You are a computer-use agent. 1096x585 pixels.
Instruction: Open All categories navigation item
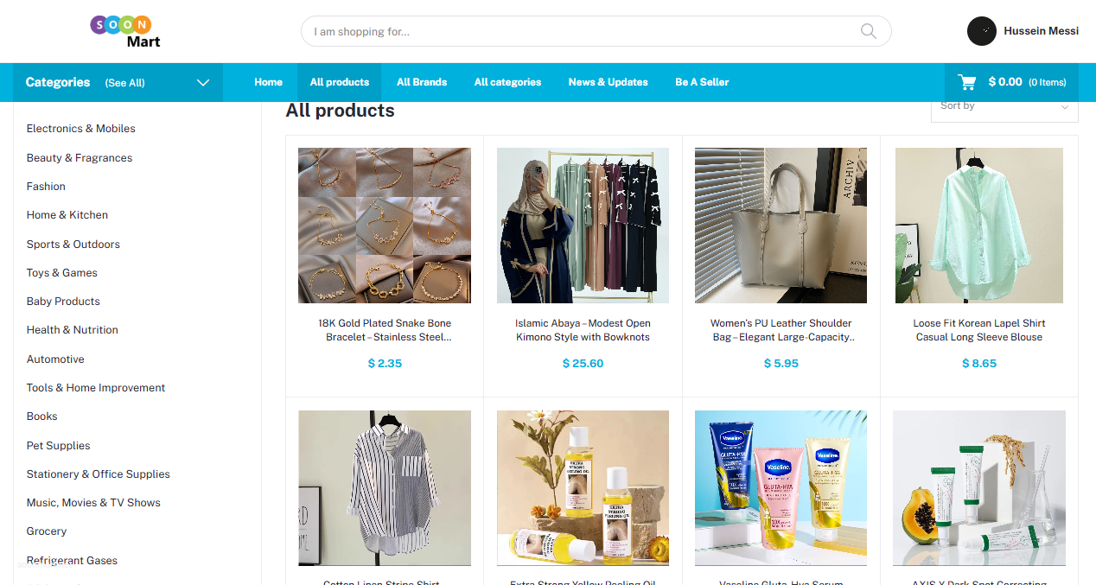point(507,82)
